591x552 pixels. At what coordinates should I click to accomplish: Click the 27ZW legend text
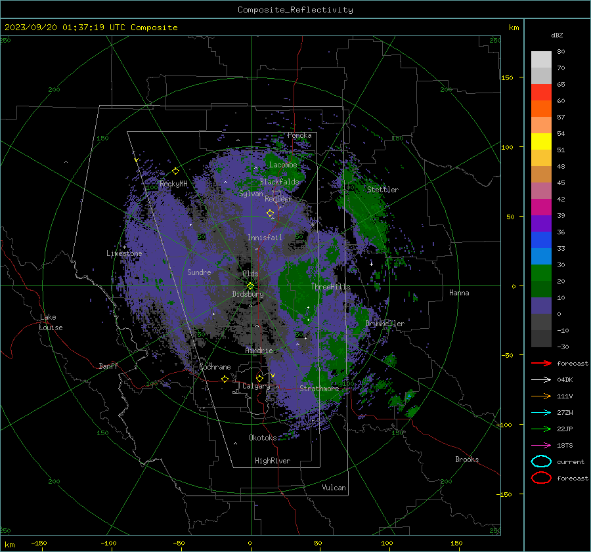pyautogui.click(x=565, y=413)
